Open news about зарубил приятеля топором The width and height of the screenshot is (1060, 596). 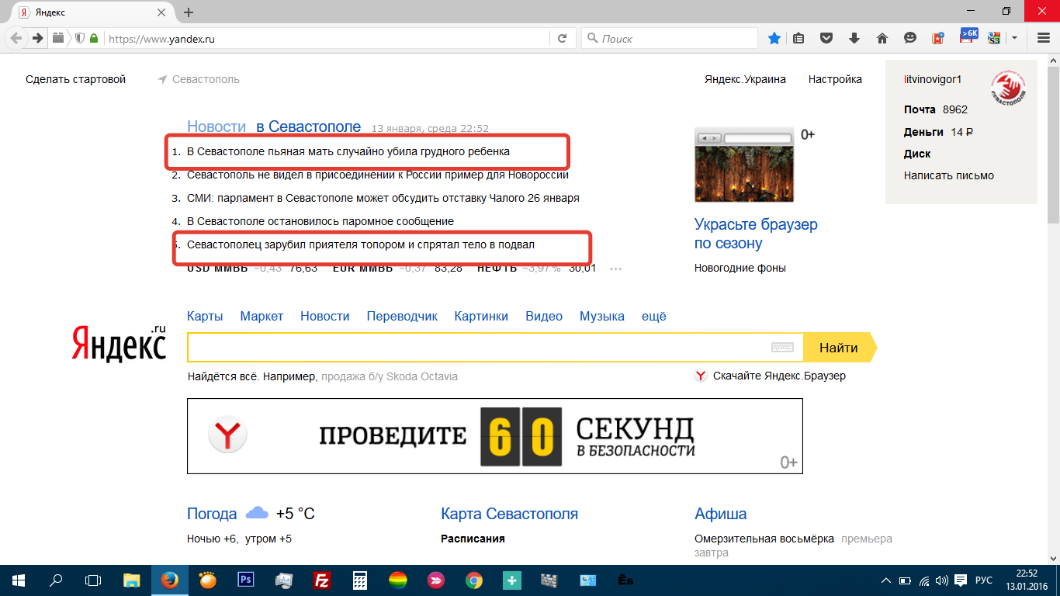361,244
